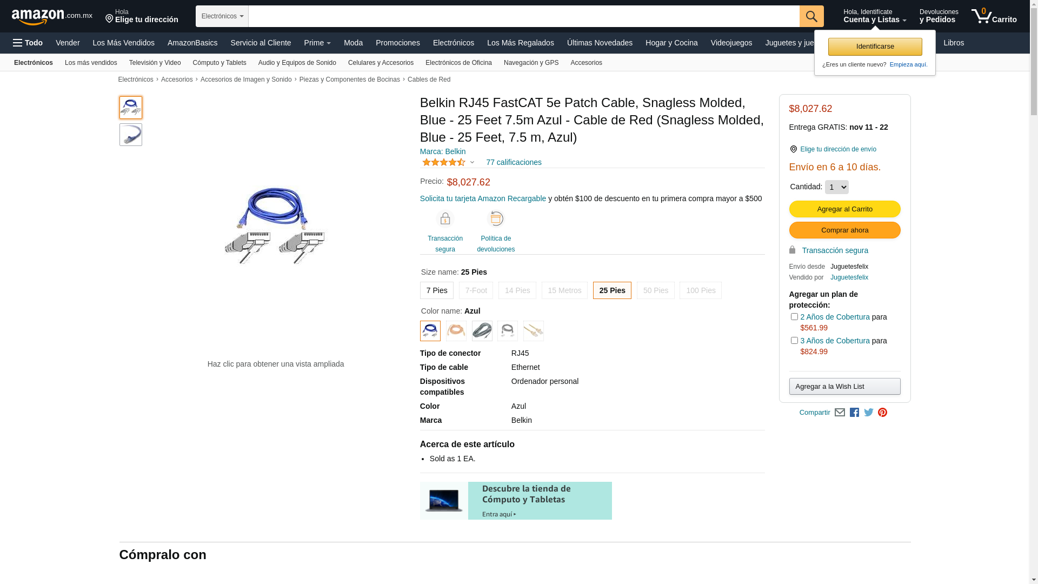The image size is (1038, 584).
Task: Check the 2 Años de Cobertura box
Action: click(x=794, y=317)
